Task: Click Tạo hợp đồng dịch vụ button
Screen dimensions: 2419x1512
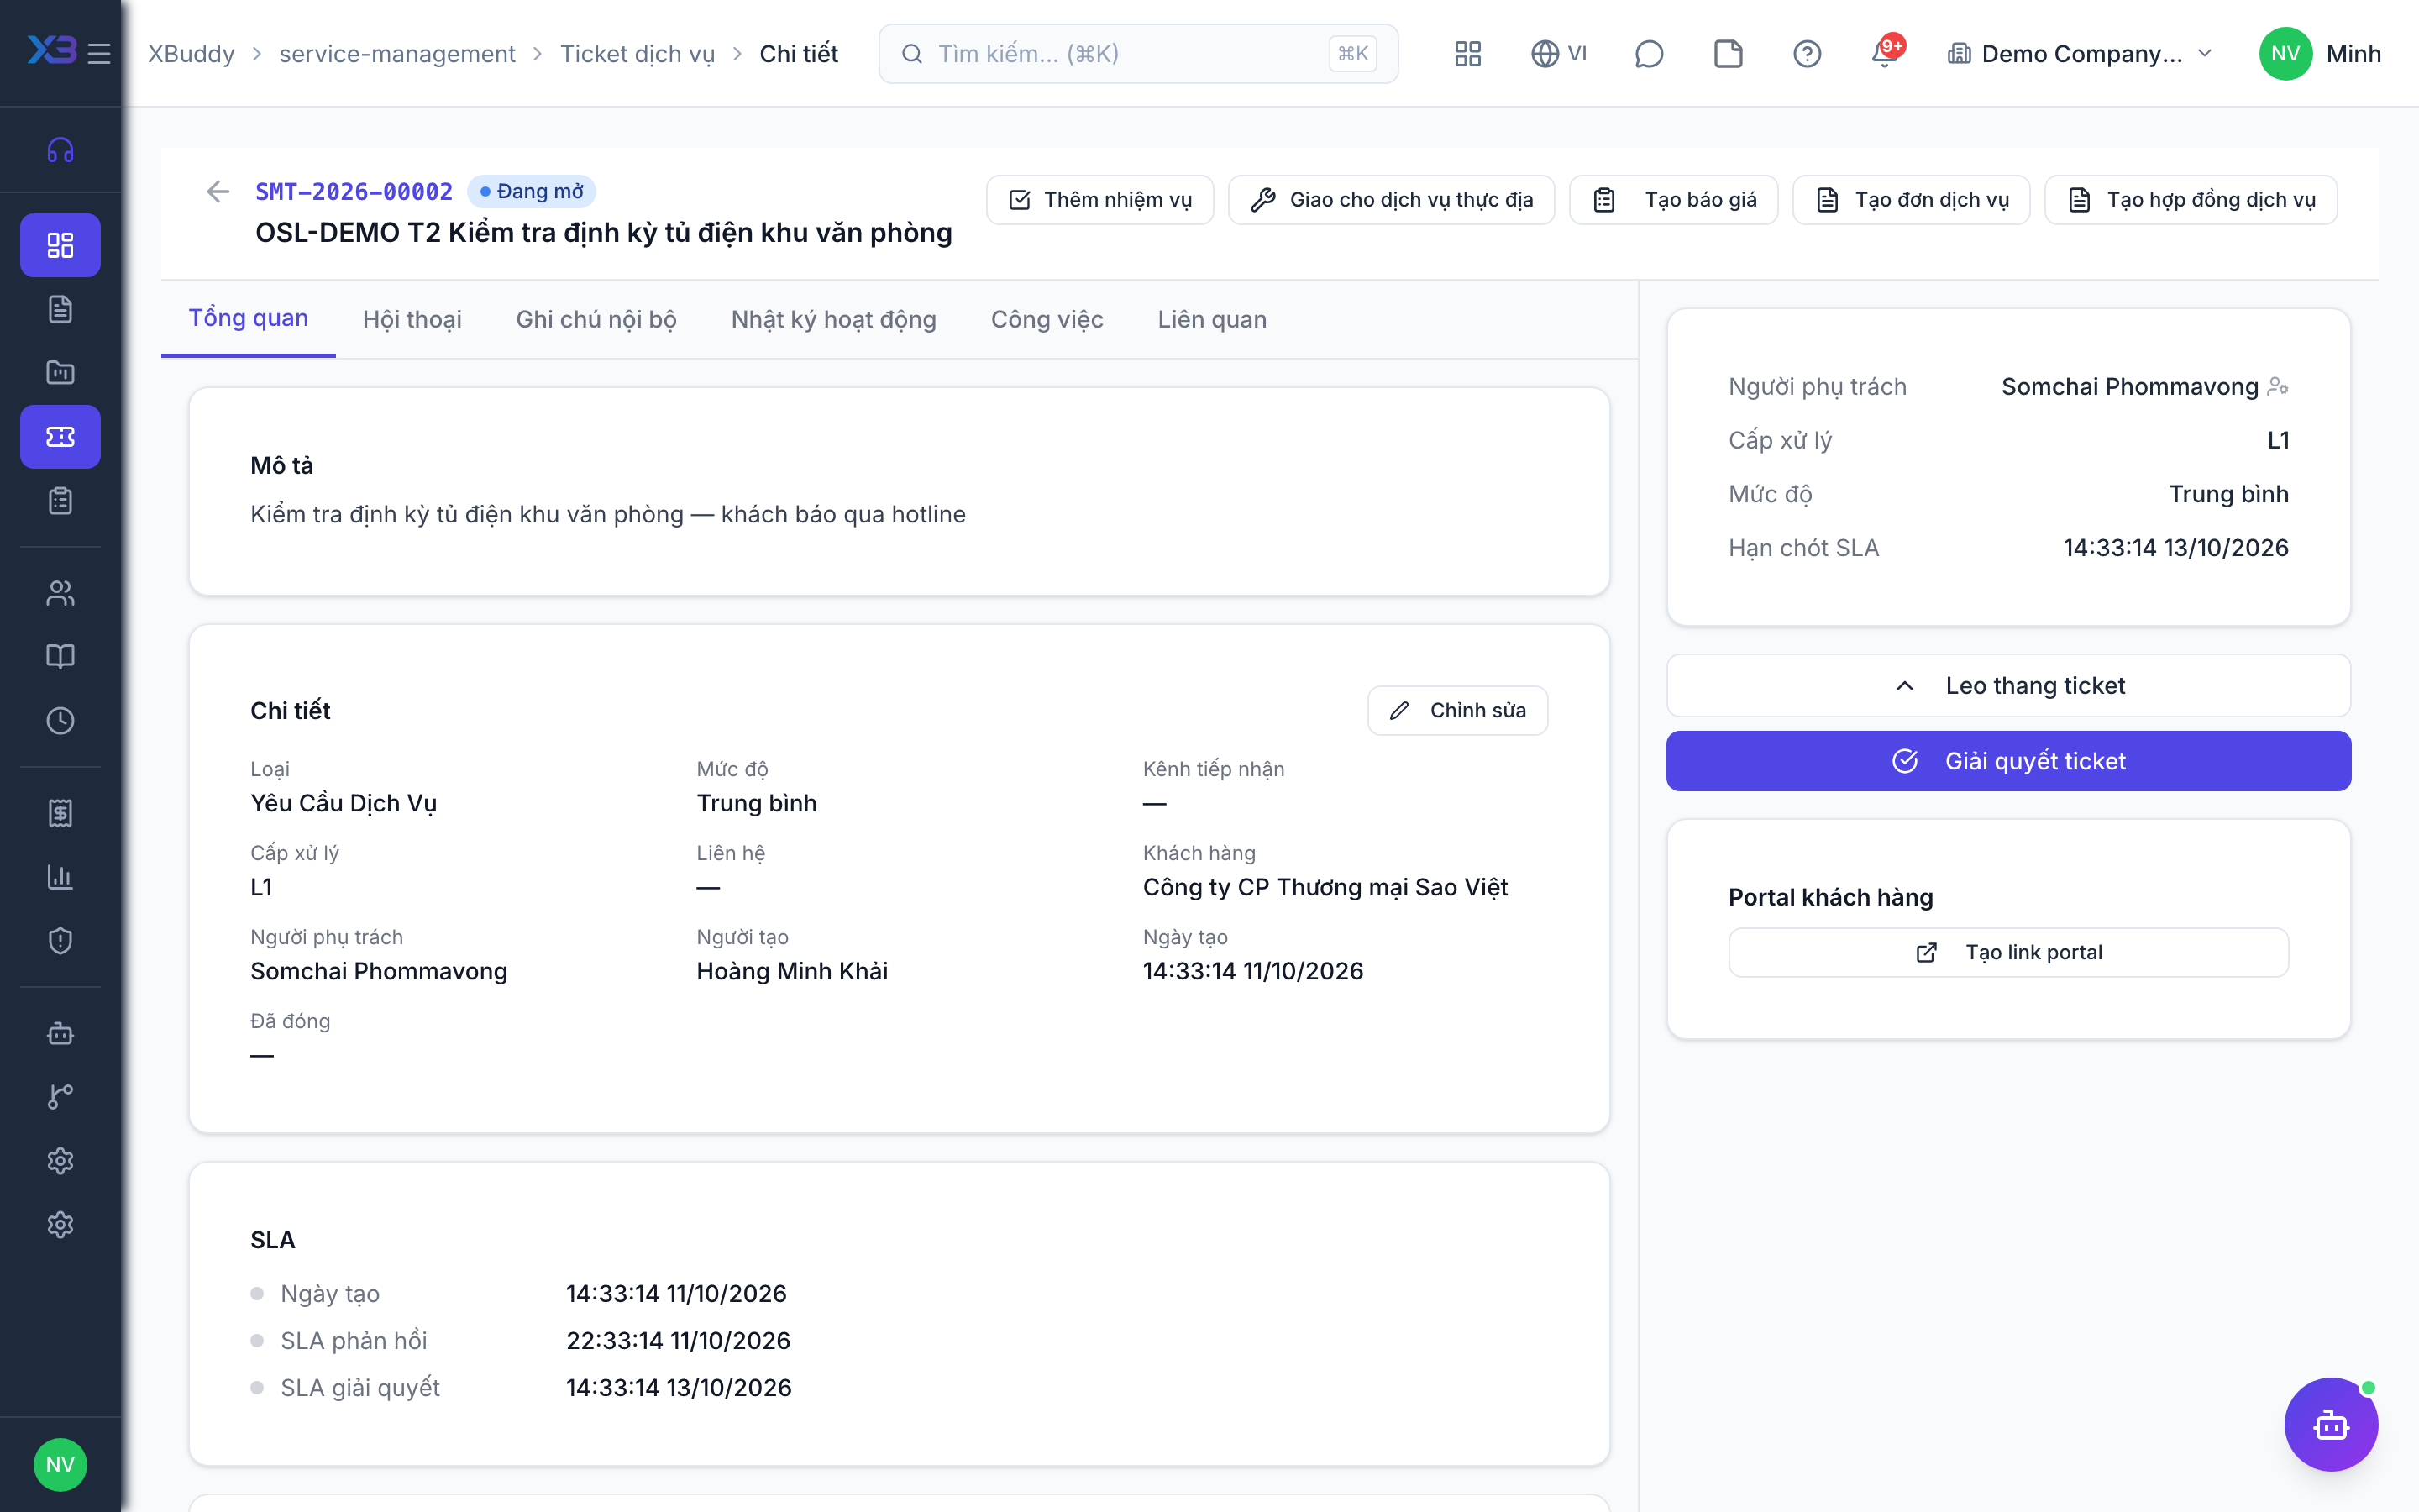Action: pos(2191,200)
